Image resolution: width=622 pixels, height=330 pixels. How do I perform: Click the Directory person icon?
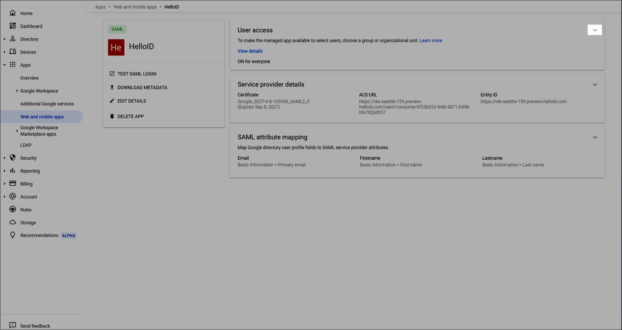[x=13, y=38]
